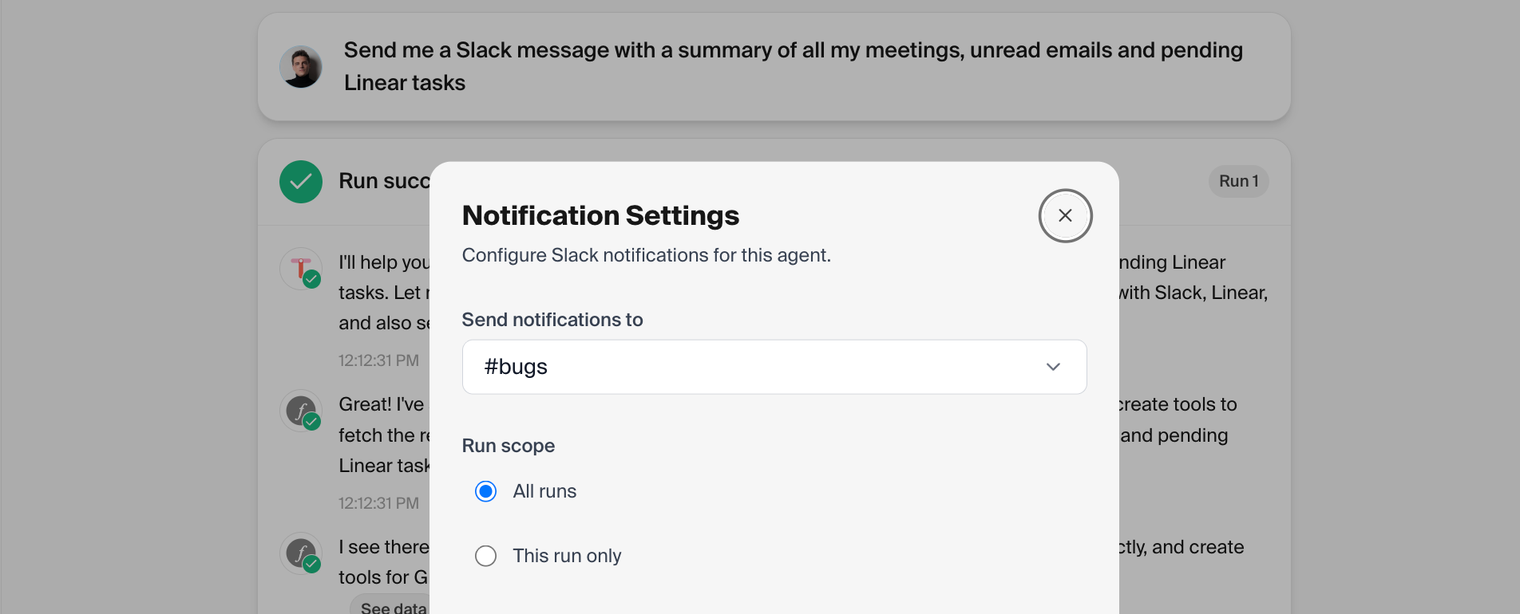Click the timestamp '12:12:31 PM' on the first message
This screenshot has height=614, width=1520.
(x=378, y=360)
